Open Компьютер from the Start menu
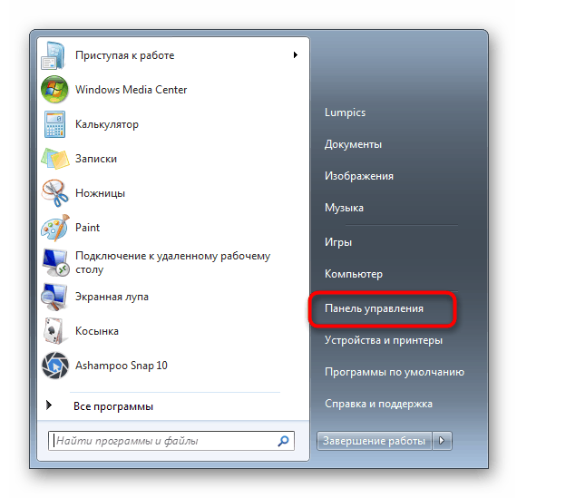This screenshot has width=585, height=498. coord(354,274)
